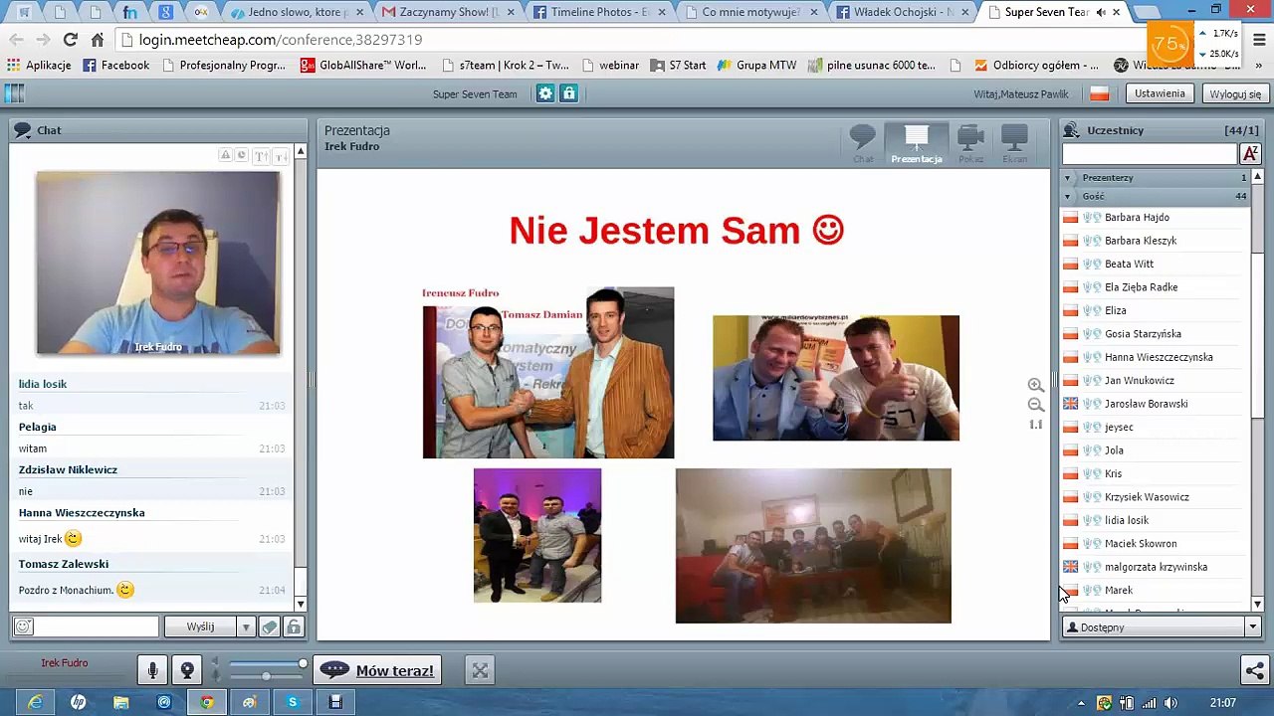Viewport: 1274px width, 716px height.
Task: Collapse the Prezenterzy group
Action: click(x=1067, y=178)
